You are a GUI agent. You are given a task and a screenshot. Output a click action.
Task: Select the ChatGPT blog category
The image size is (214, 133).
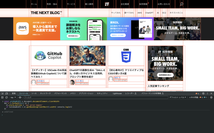149,13
